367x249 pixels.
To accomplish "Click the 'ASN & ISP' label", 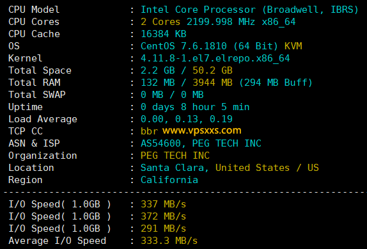I will tap(34, 143).
